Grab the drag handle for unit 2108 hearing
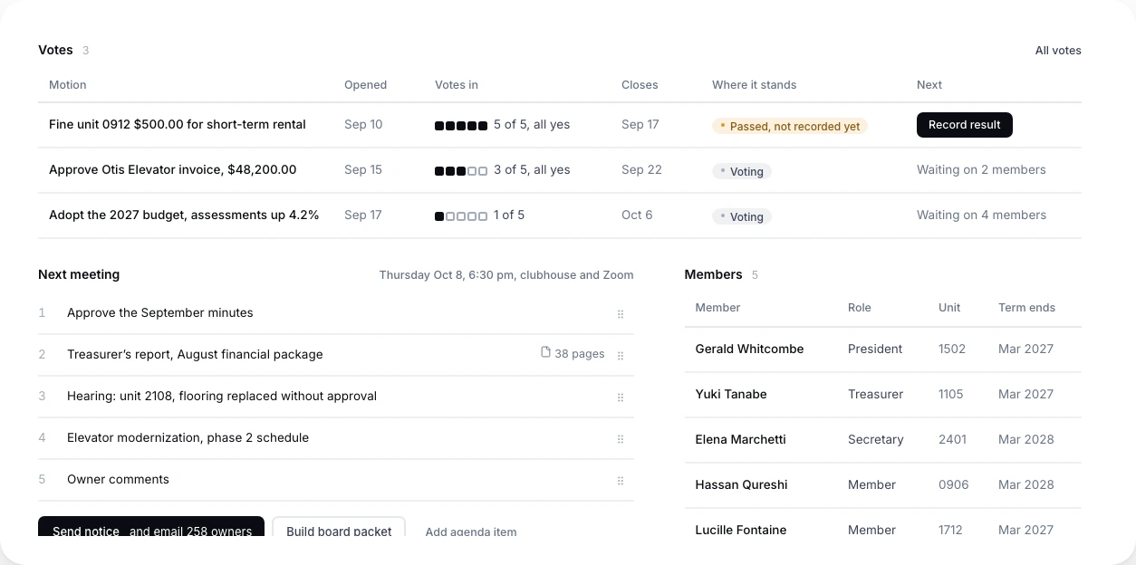This screenshot has height=565, width=1136. (621, 397)
